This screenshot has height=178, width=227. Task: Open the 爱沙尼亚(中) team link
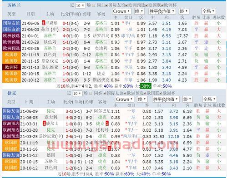tap(51, 136)
